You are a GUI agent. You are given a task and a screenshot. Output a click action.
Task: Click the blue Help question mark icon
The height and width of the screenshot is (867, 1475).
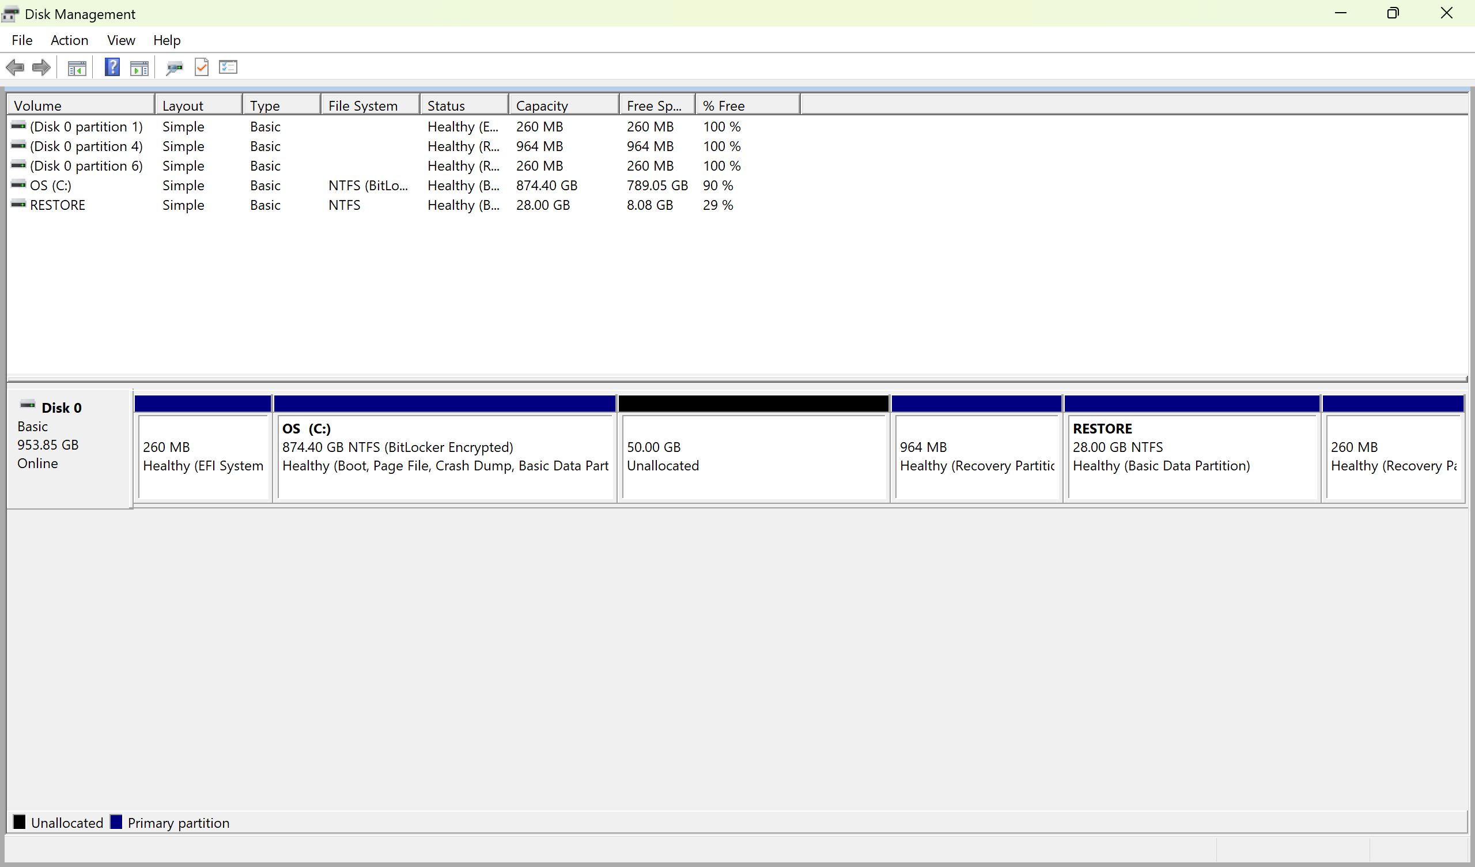pyautogui.click(x=112, y=67)
